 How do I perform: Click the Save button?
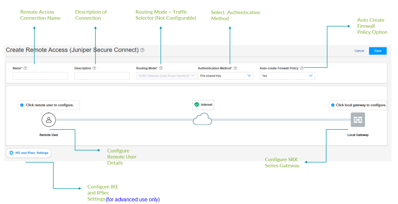click(x=378, y=51)
